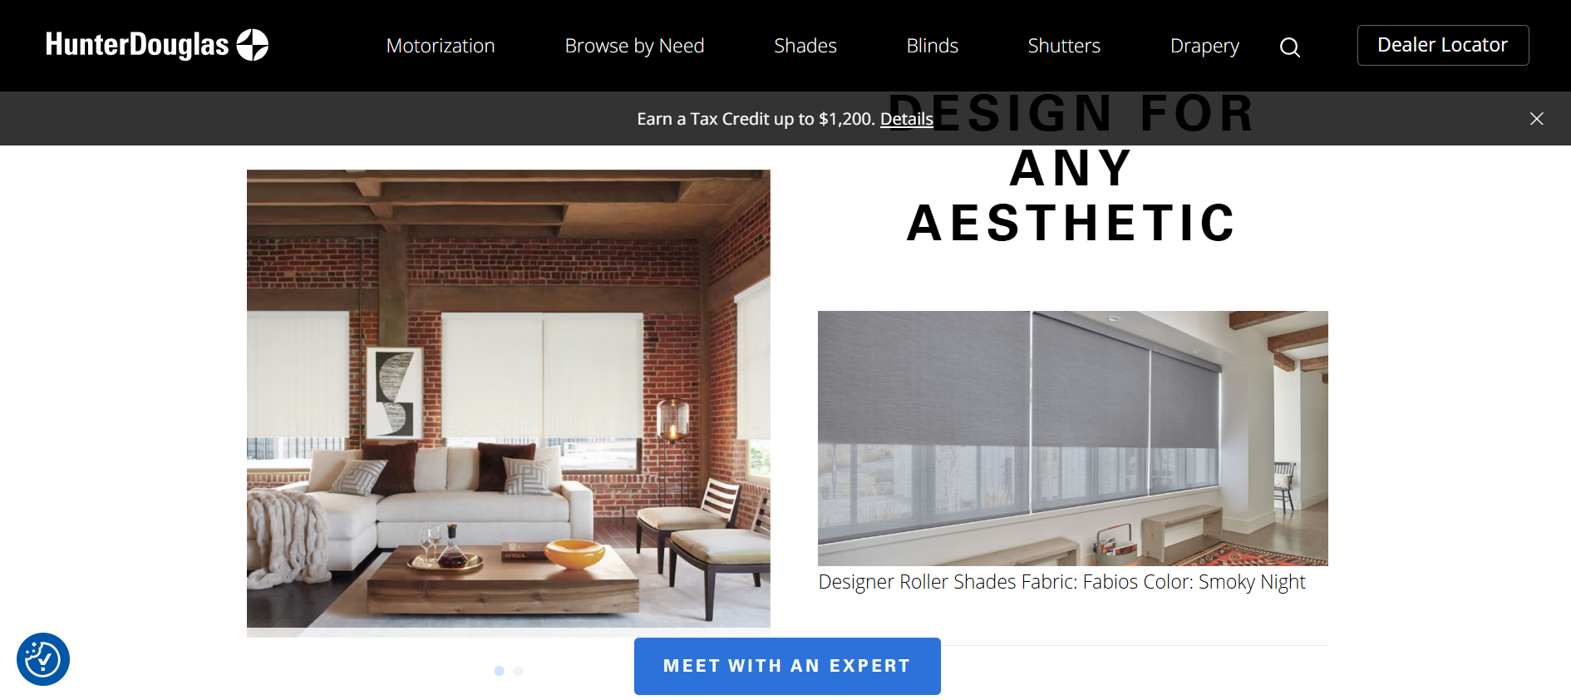This screenshot has width=1571, height=700.
Task: Open the search magnifier icon
Action: click(x=1289, y=47)
